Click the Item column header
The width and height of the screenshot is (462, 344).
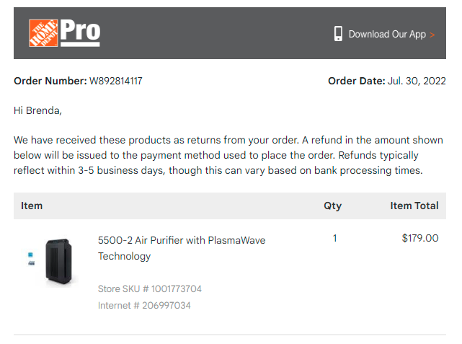click(x=32, y=206)
